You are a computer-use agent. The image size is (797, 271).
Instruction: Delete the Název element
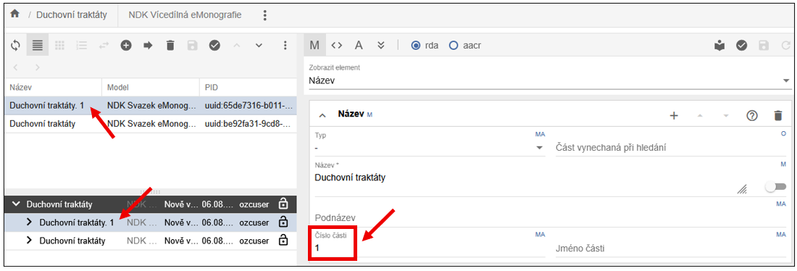click(x=777, y=115)
